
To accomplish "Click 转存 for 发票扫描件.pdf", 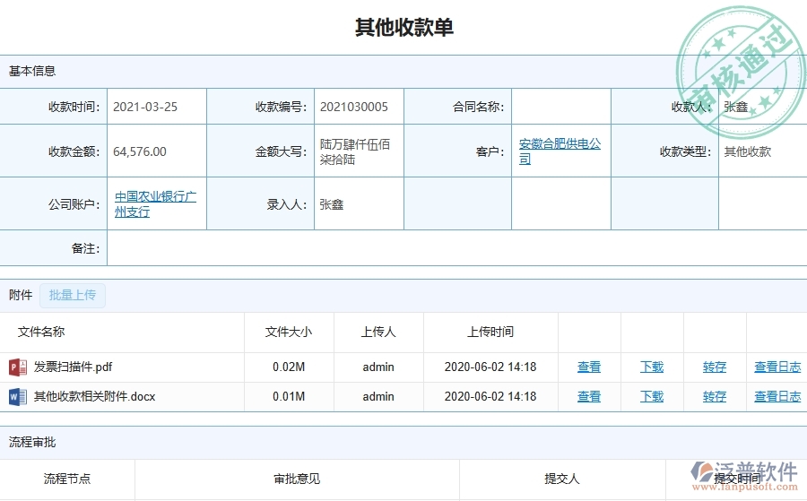I will click(x=715, y=367).
